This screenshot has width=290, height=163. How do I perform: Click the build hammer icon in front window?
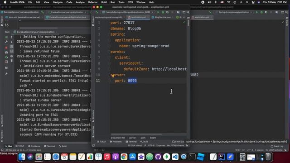97,12
